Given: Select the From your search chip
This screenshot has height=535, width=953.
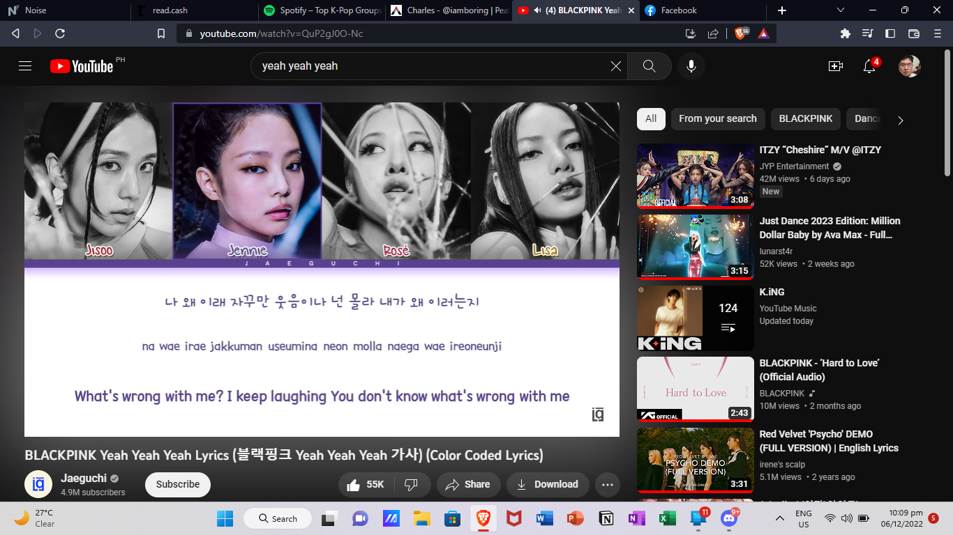Looking at the screenshot, I should pos(718,119).
